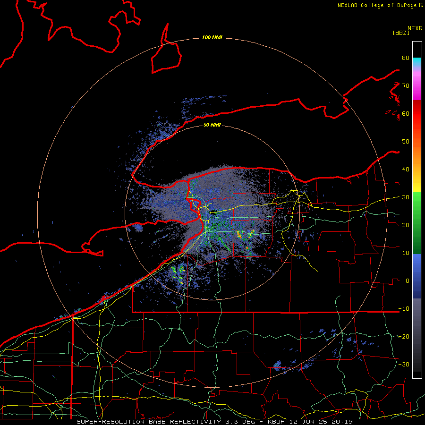Click the 70 value on the dBZ scale
The height and width of the screenshot is (425, 425).
click(x=406, y=85)
